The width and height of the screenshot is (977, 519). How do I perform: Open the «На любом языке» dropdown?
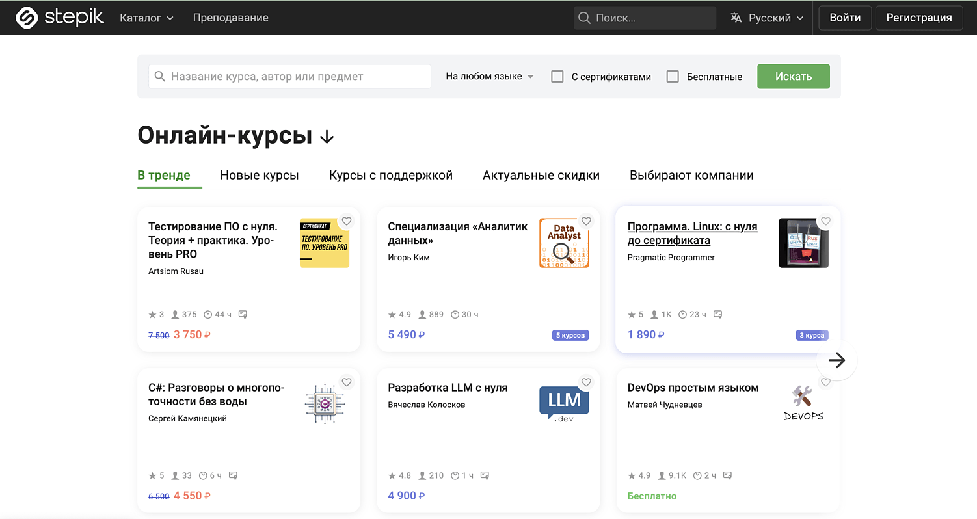[488, 76]
